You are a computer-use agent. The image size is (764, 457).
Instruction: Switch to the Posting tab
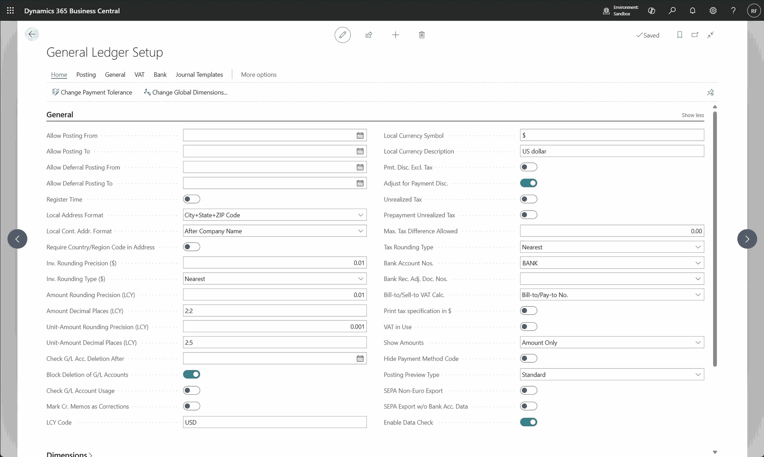click(x=86, y=75)
